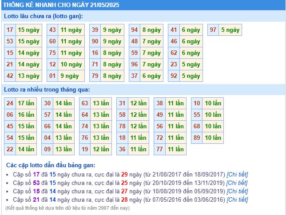Image resolution: width=286 pixels, height=215 pixels.
Task: Select lotto number 16 in gan table
Action: point(95,53)
